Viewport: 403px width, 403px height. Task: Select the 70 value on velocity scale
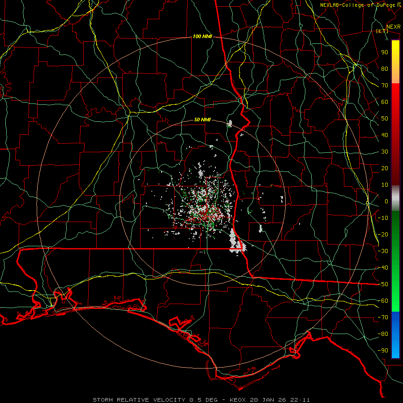(x=385, y=86)
